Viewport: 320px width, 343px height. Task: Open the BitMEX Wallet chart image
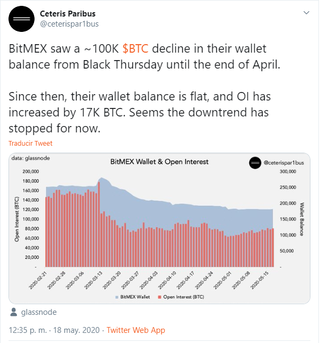[159, 228]
